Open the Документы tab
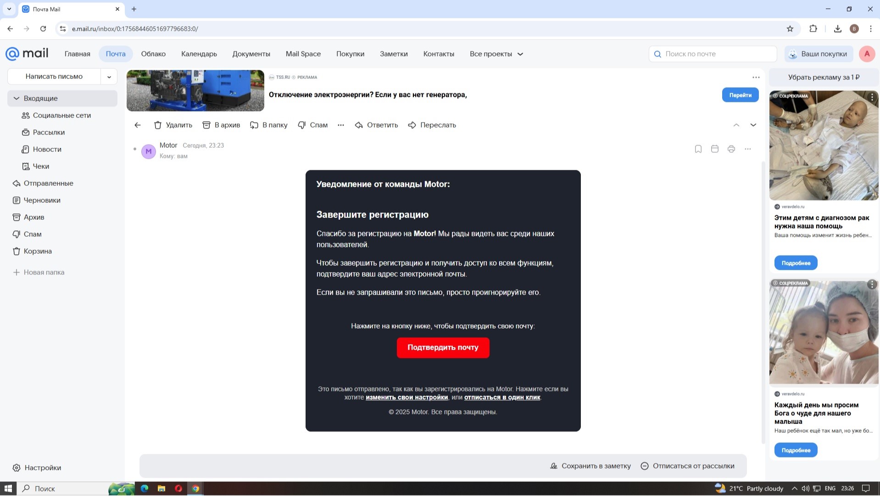 251,54
